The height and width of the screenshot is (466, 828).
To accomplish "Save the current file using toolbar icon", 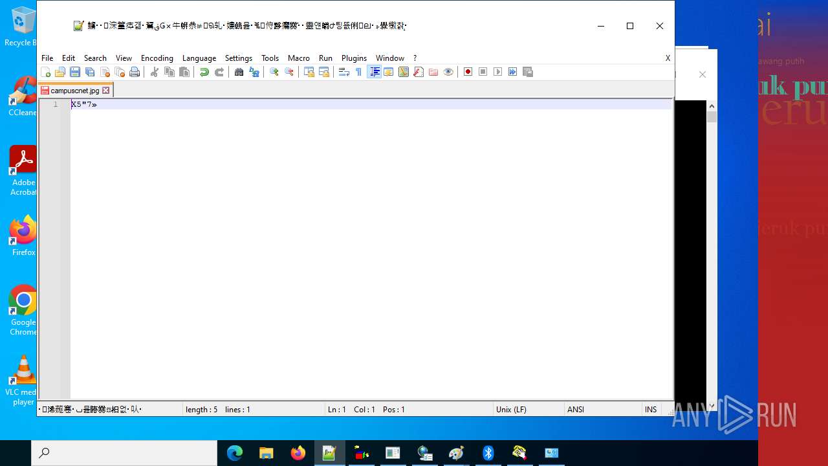I will 75,72.
